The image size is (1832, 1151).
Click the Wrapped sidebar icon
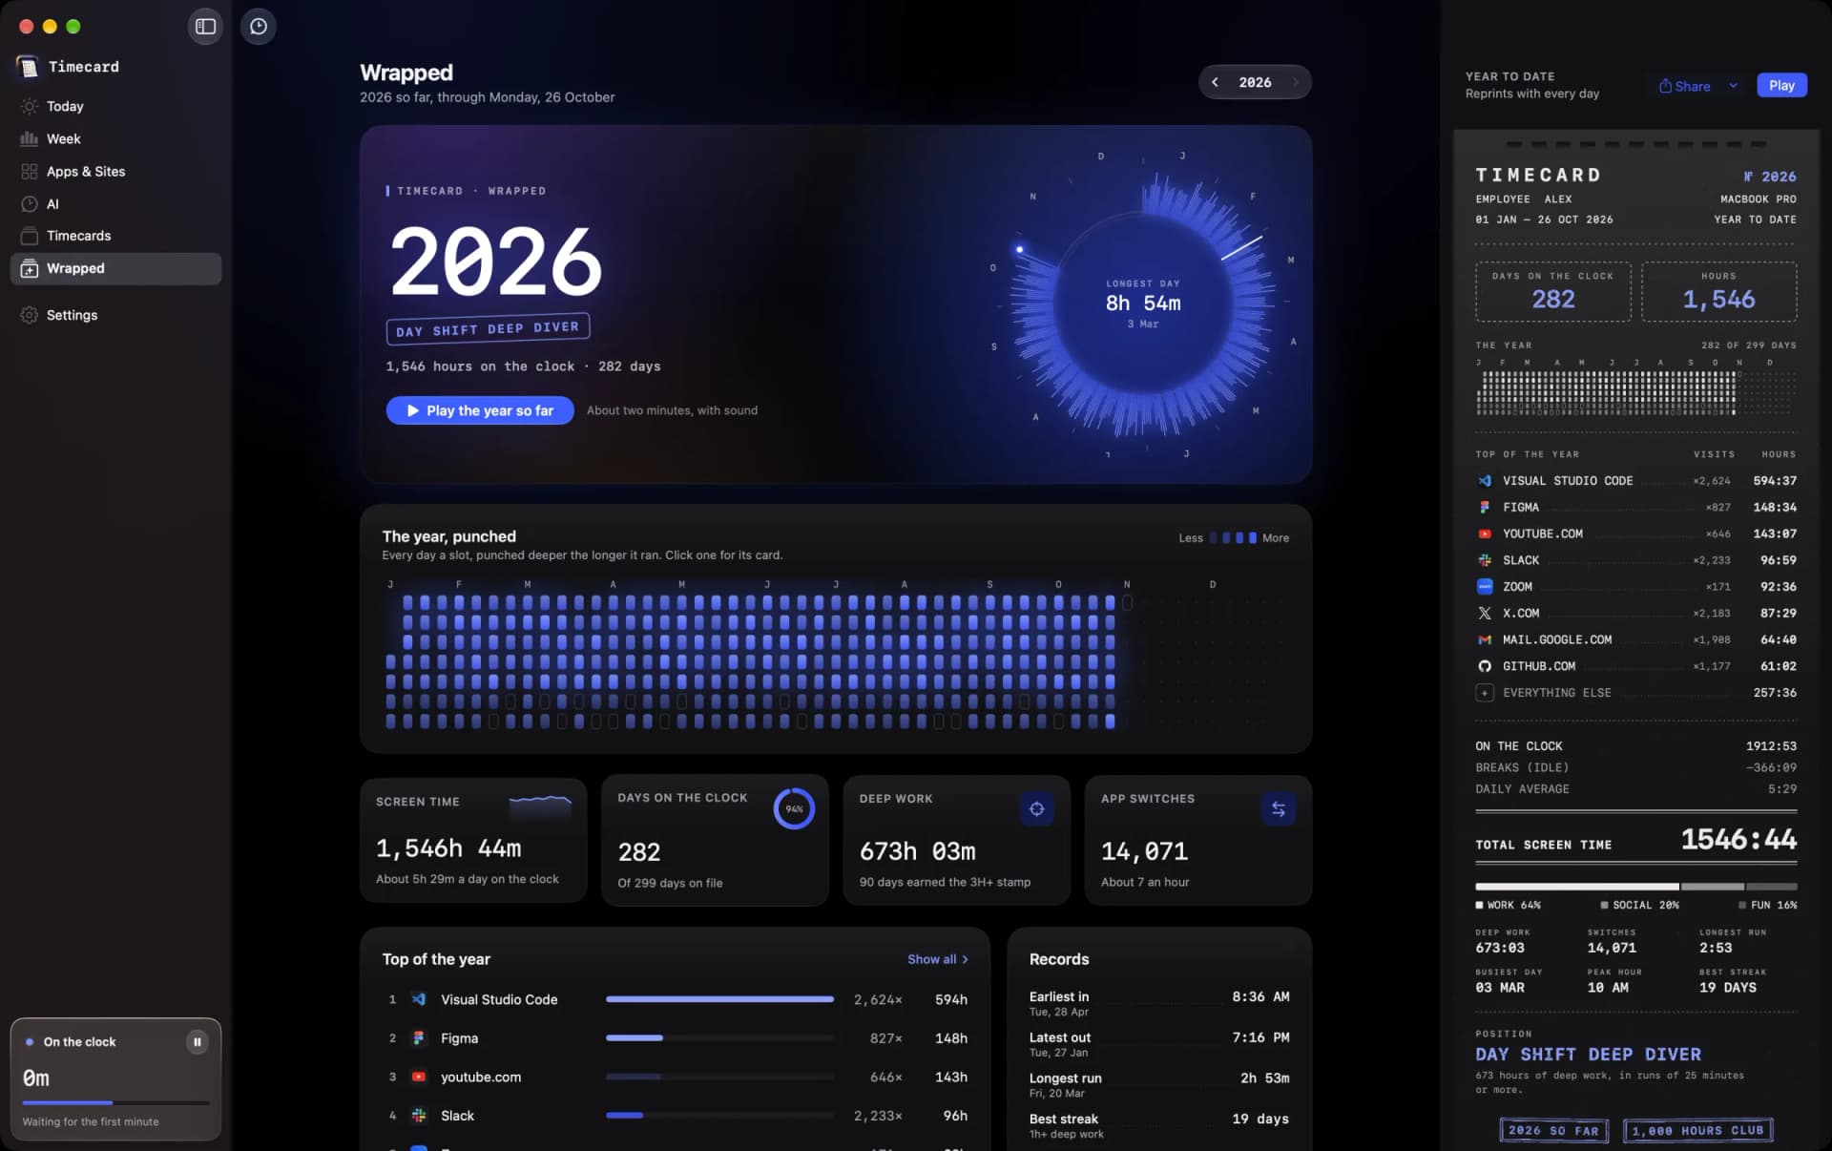[x=30, y=268]
